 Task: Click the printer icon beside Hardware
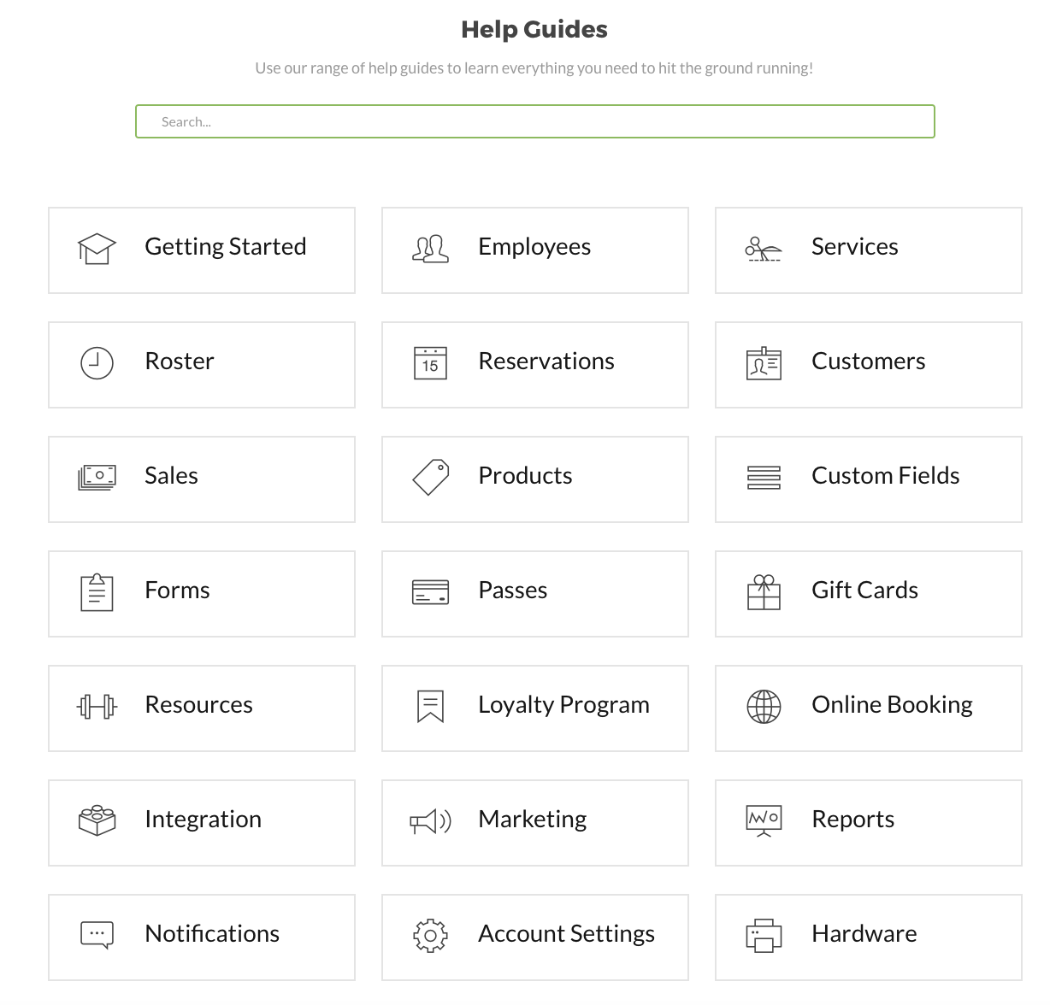(764, 936)
